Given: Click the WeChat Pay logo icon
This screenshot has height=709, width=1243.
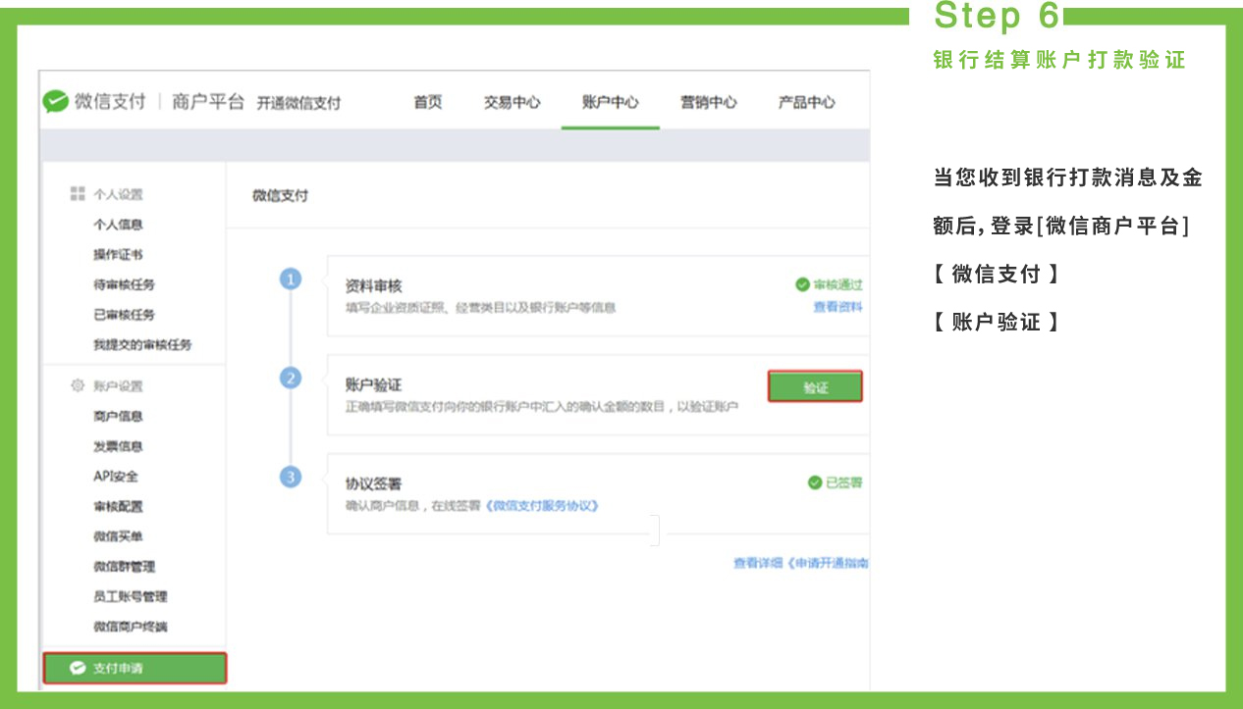Looking at the screenshot, I should tap(55, 102).
